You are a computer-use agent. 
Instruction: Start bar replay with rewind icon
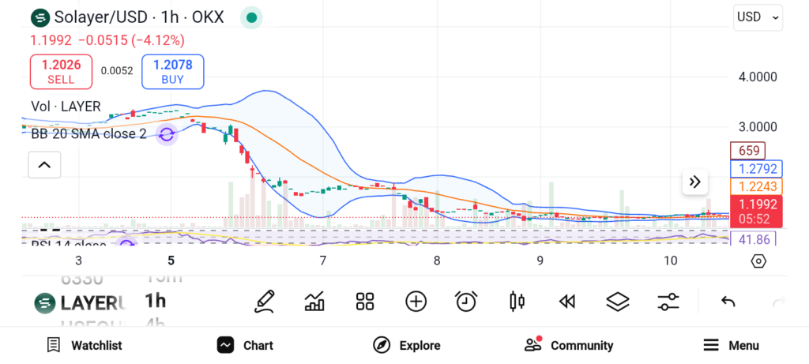[x=566, y=301]
